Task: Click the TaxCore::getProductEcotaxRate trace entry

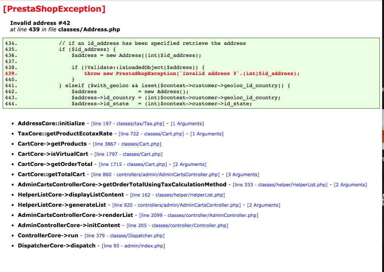Action: click(65, 134)
